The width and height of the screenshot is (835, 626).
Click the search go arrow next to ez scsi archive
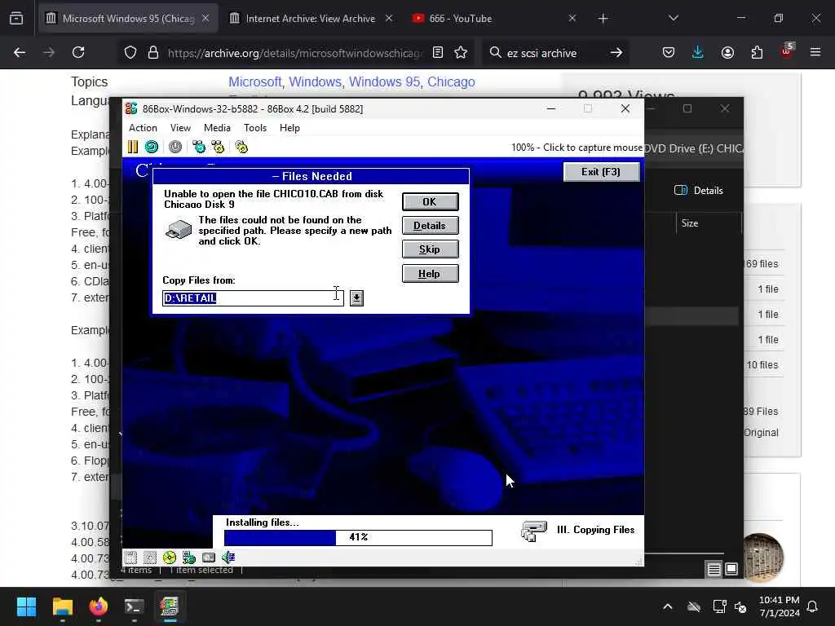point(616,52)
